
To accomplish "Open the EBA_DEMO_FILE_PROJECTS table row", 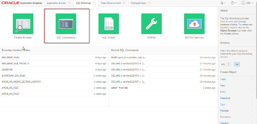I will pos(54,63).
